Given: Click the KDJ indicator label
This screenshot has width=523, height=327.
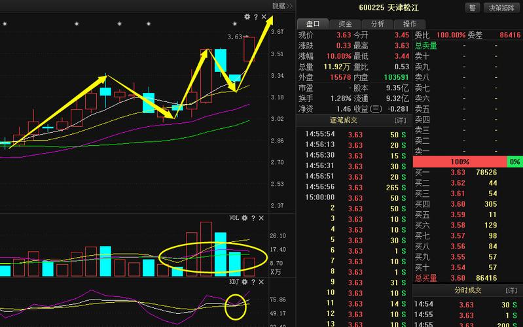Looking at the screenshot, I should pos(234,282).
